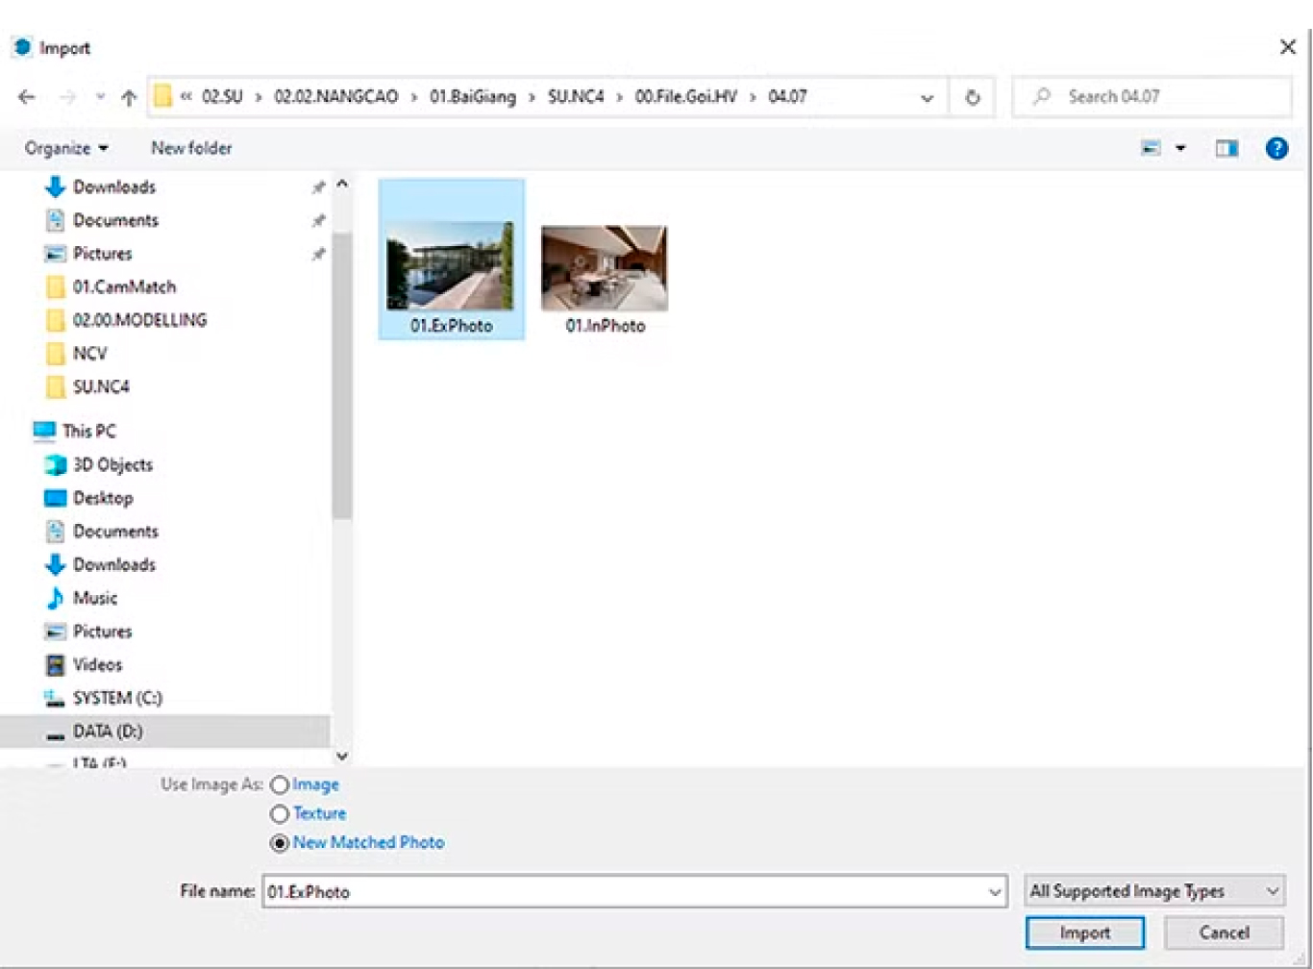Image resolution: width=1313 pixels, height=969 pixels.
Task: Create a New folder
Action: pos(191,148)
